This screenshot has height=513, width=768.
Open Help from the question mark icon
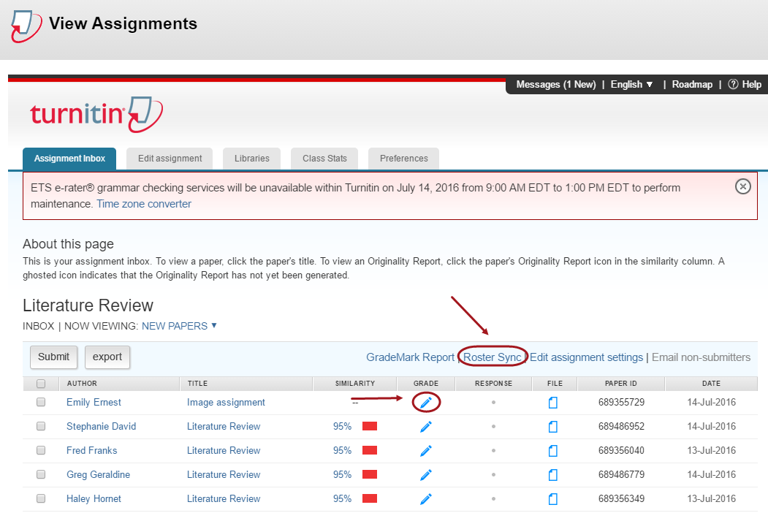point(734,85)
